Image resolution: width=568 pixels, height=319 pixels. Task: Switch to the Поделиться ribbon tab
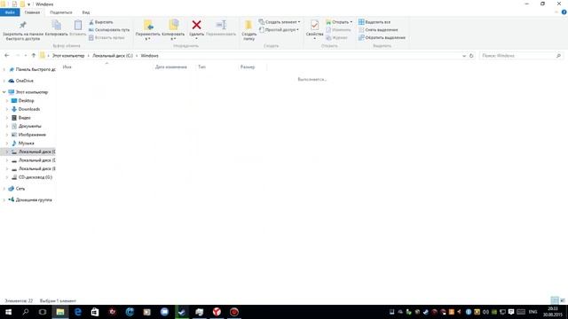(x=61, y=12)
